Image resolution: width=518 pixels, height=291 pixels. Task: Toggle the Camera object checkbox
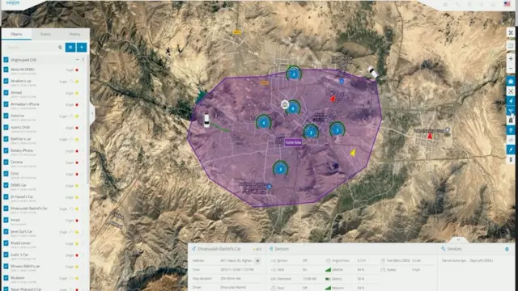[x=6, y=162]
